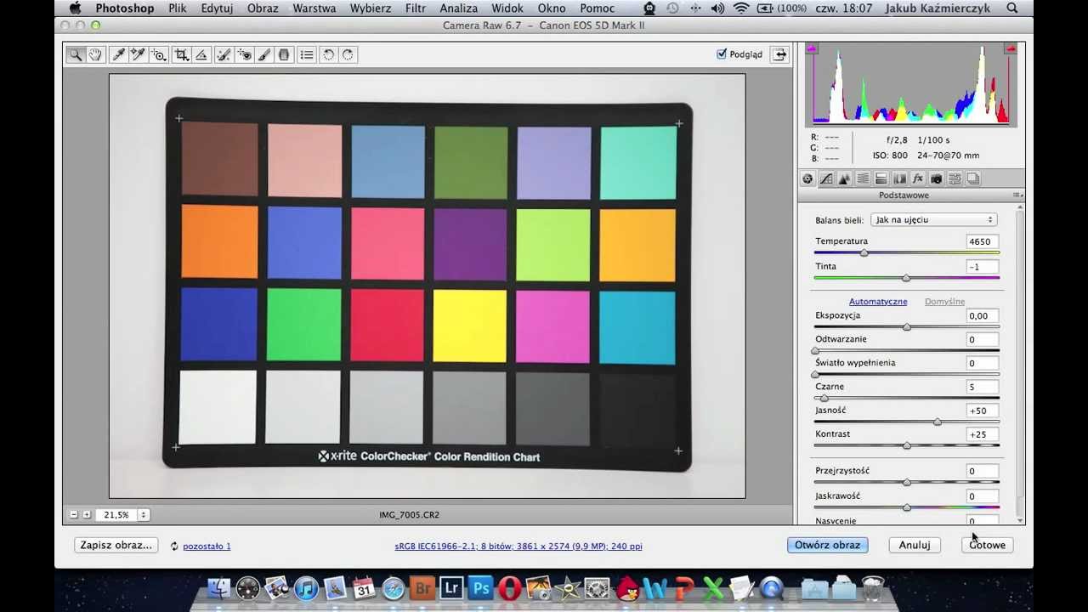Rotate image counterclockwise
The width and height of the screenshot is (1088, 612).
(x=329, y=54)
